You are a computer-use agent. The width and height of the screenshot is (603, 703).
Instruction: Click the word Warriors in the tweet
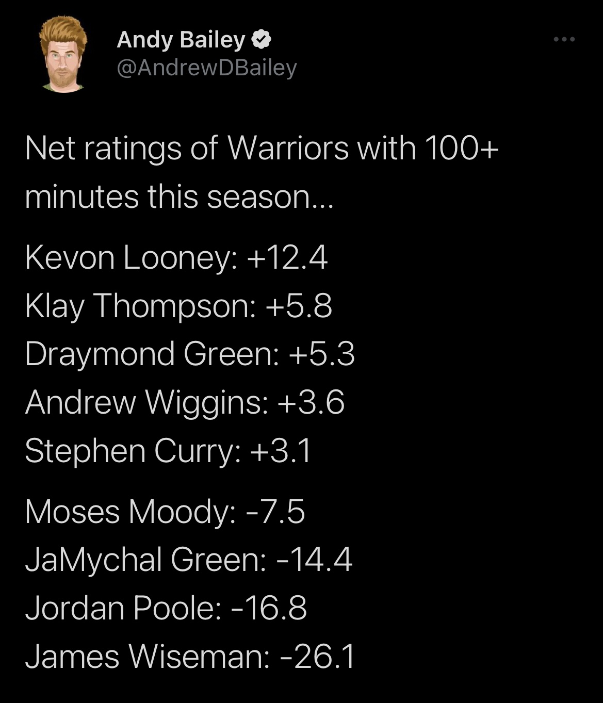tap(288, 148)
